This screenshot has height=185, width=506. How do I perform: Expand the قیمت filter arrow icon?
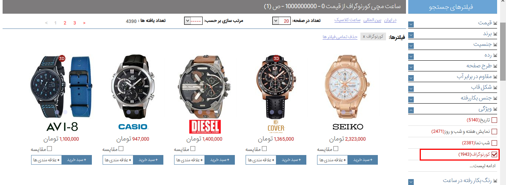[x=411, y=24]
